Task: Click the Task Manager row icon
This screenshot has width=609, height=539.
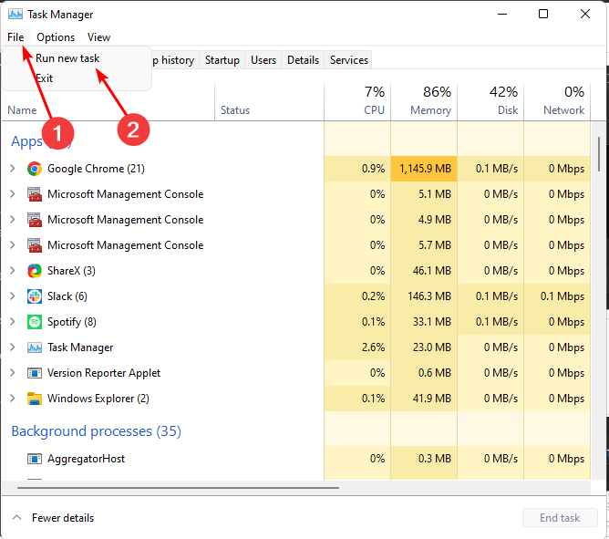Action: click(35, 347)
